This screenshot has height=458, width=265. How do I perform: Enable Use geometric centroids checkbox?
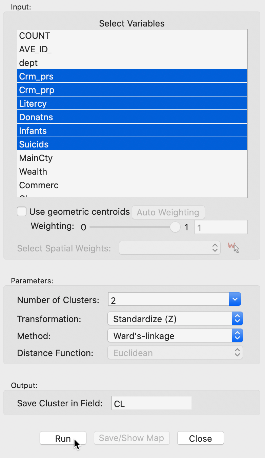[x=22, y=212]
